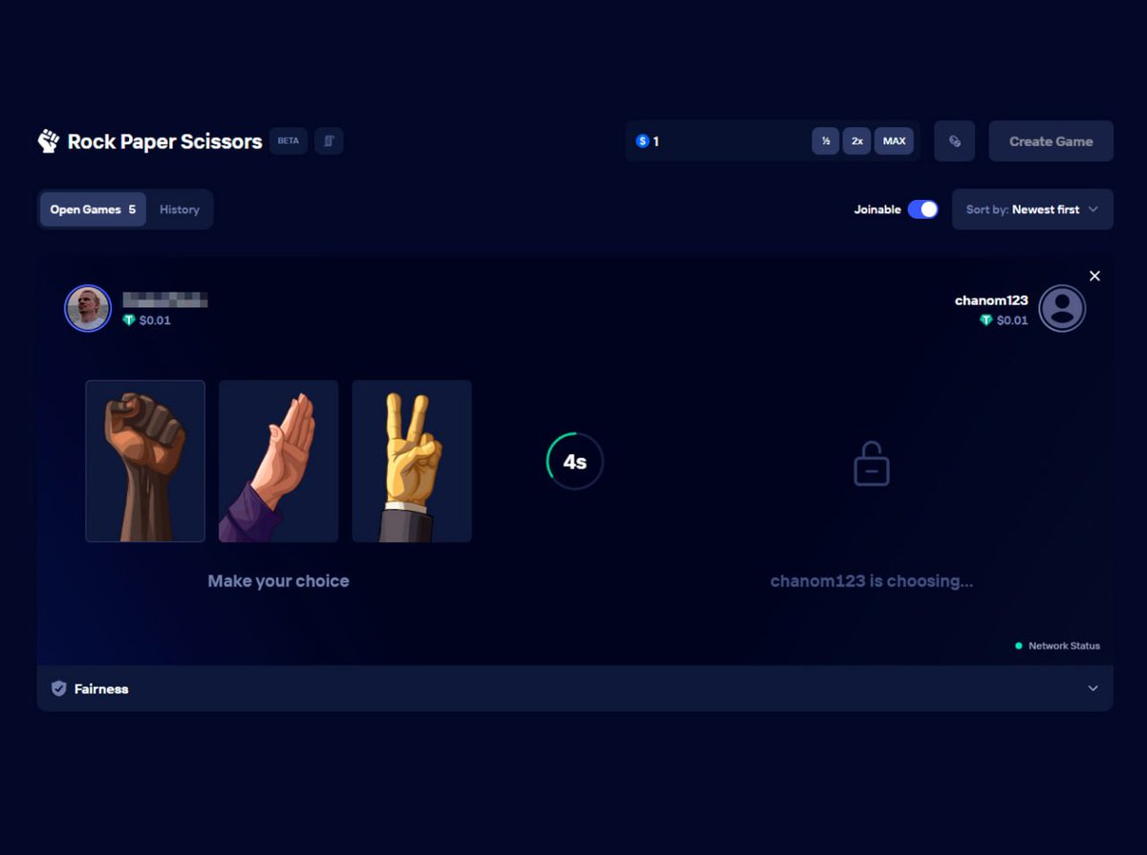Choose the rock fist card
Image resolution: width=1147 pixels, height=855 pixels.
(x=145, y=461)
